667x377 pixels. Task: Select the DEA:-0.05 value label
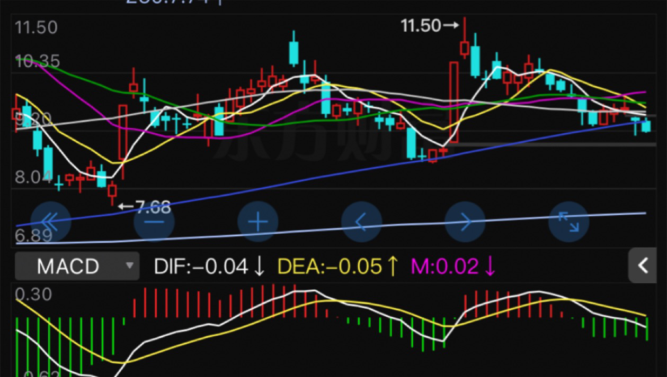point(338,266)
